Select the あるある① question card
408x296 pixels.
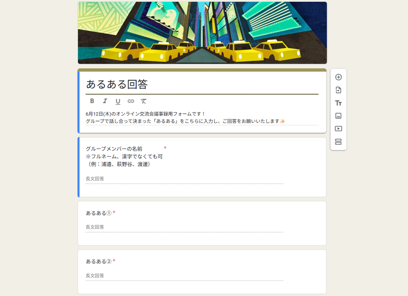[202, 223]
